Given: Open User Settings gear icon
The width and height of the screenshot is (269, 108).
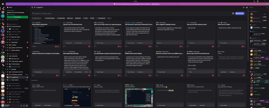Looking at the screenshot, I should (x=27, y=106).
